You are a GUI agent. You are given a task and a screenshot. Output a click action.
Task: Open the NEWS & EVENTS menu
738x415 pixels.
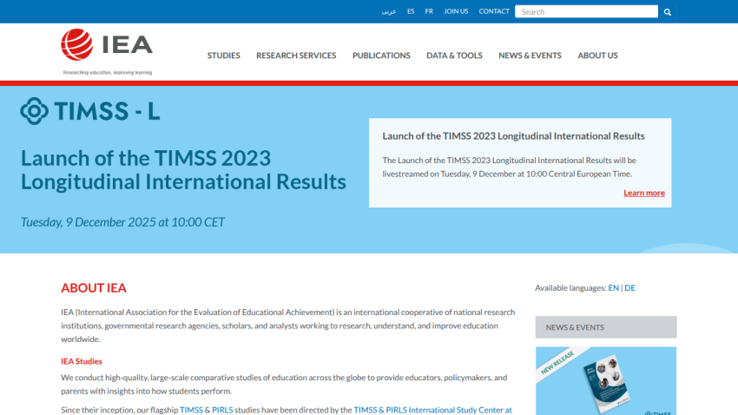[530, 56]
